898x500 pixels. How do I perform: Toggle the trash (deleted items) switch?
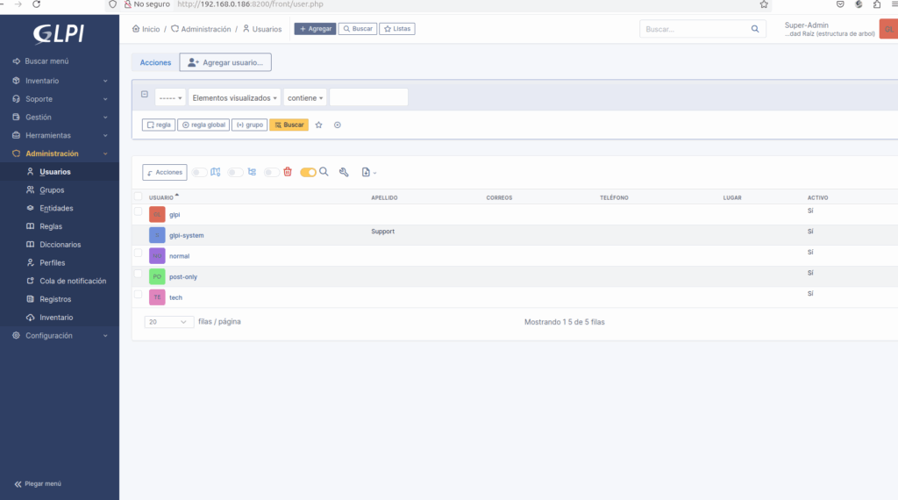[x=272, y=173]
